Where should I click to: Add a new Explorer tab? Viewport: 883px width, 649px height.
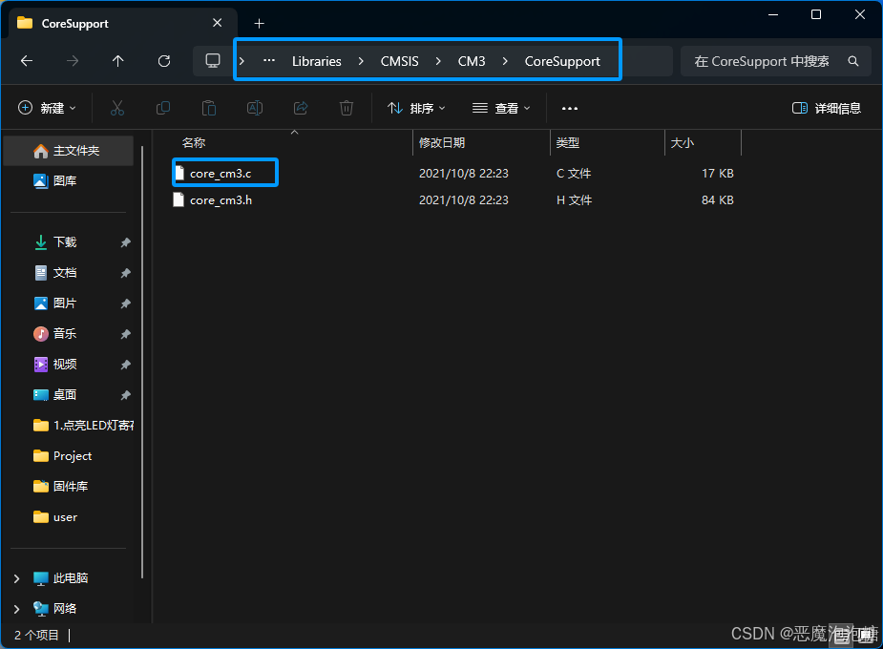pos(259,23)
